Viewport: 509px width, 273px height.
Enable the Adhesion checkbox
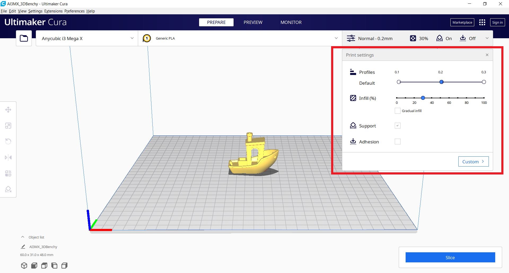[x=397, y=142]
